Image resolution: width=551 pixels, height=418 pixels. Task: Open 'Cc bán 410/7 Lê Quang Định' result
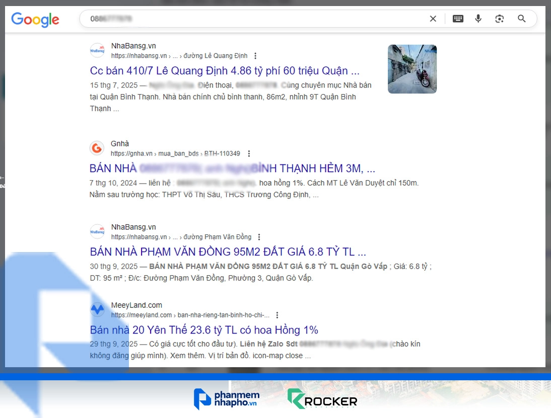coord(224,70)
